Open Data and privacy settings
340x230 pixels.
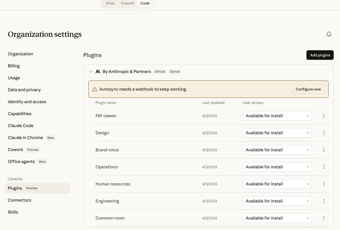(24, 90)
